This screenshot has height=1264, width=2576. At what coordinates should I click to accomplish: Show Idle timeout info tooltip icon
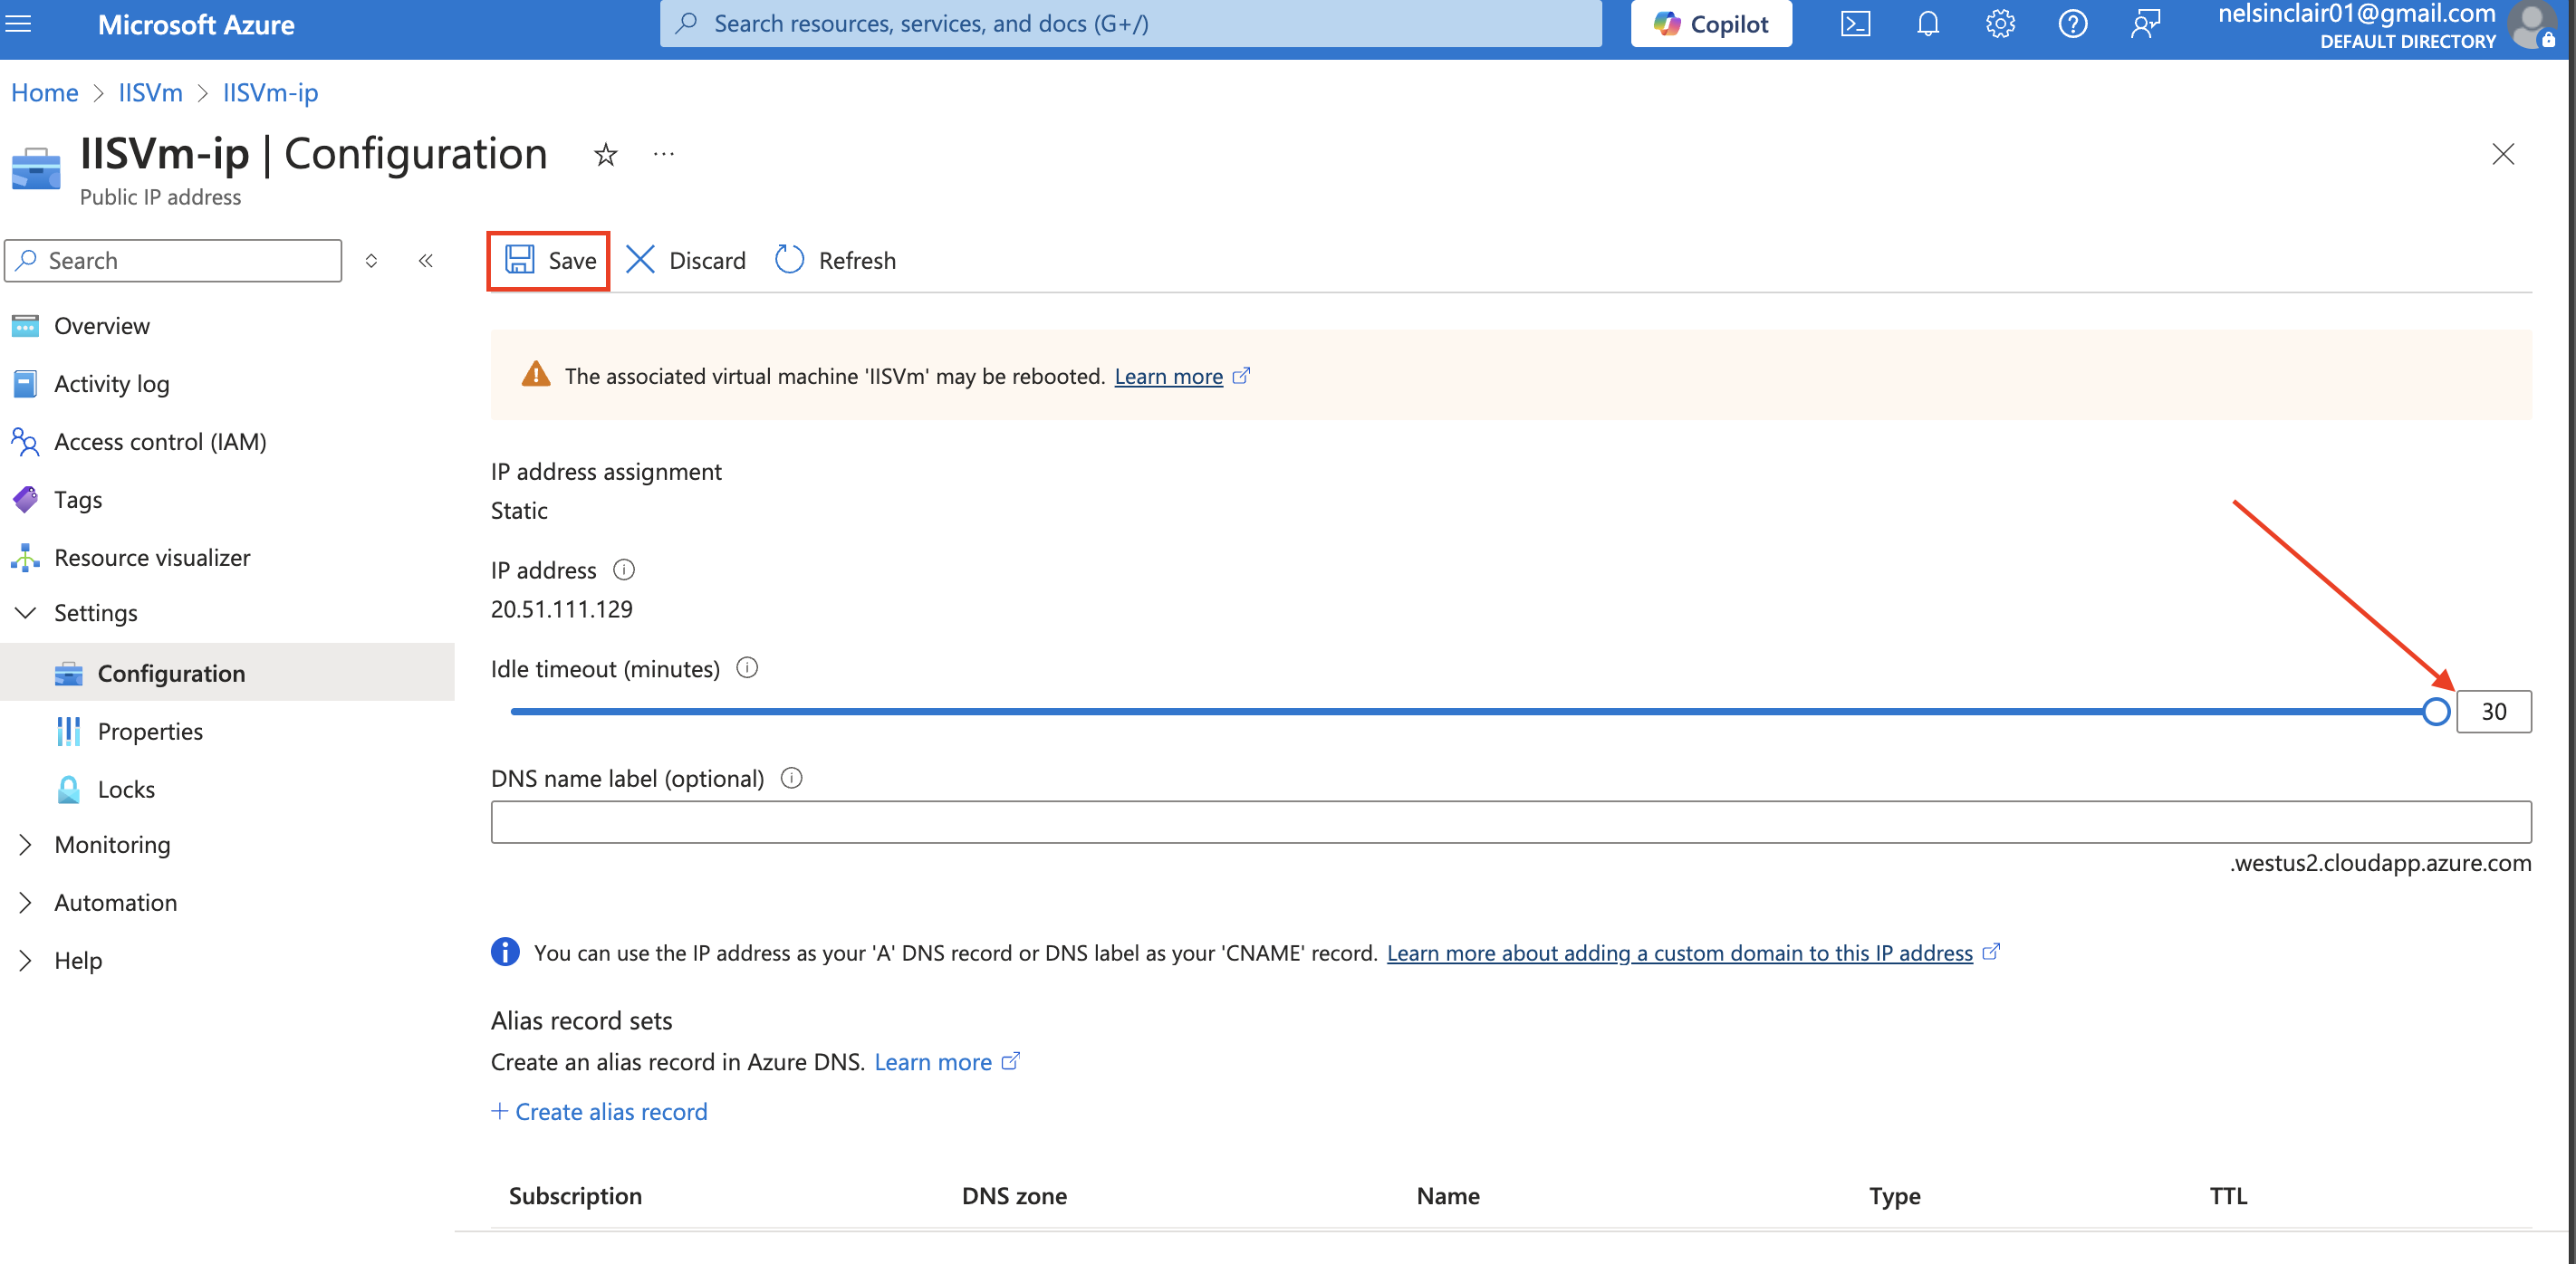747,667
